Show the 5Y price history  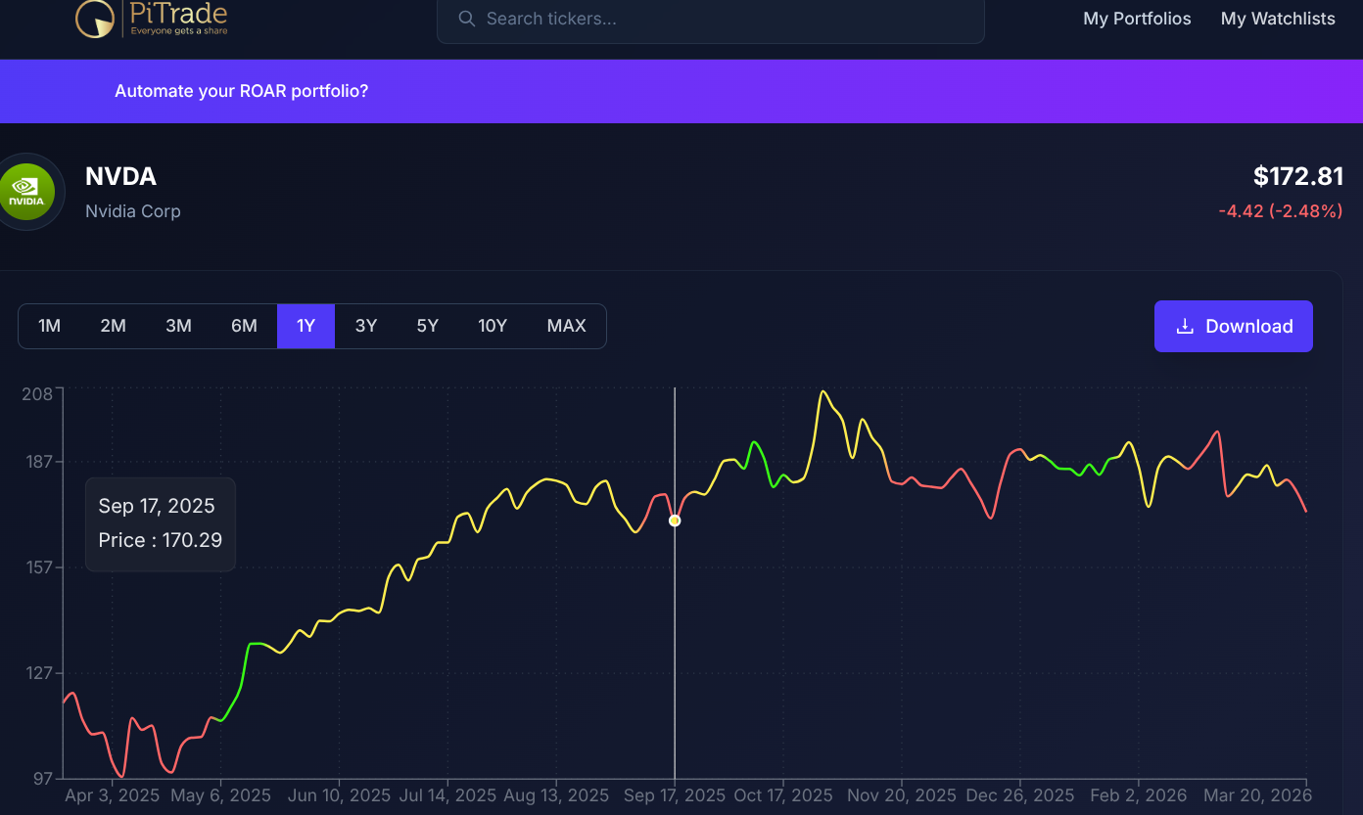[x=428, y=326]
